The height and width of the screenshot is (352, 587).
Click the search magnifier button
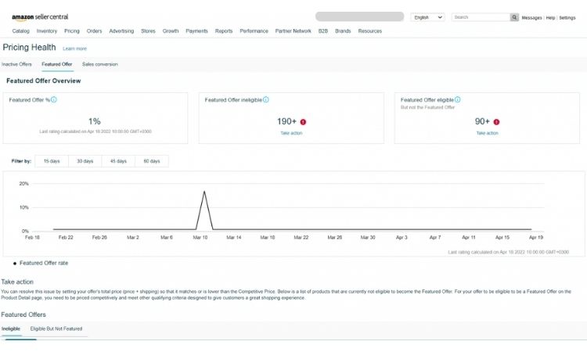pyautogui.click(x=514, y=16)
